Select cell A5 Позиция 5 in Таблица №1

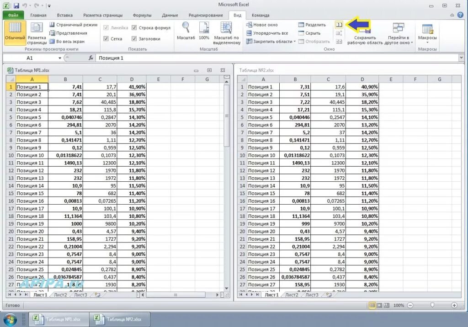point(32,117)
